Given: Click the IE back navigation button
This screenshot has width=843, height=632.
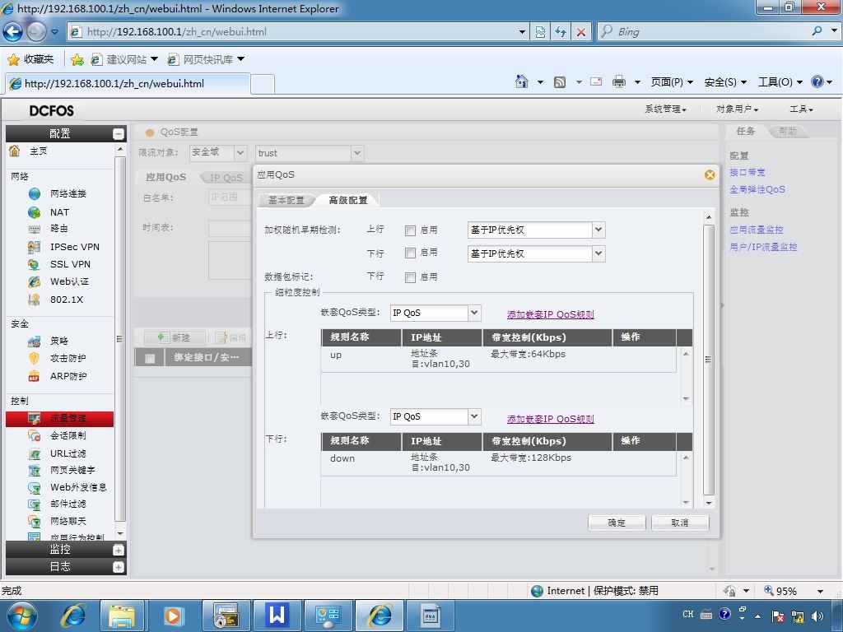Looking at the screenshot, I should [x=13, y=32].
